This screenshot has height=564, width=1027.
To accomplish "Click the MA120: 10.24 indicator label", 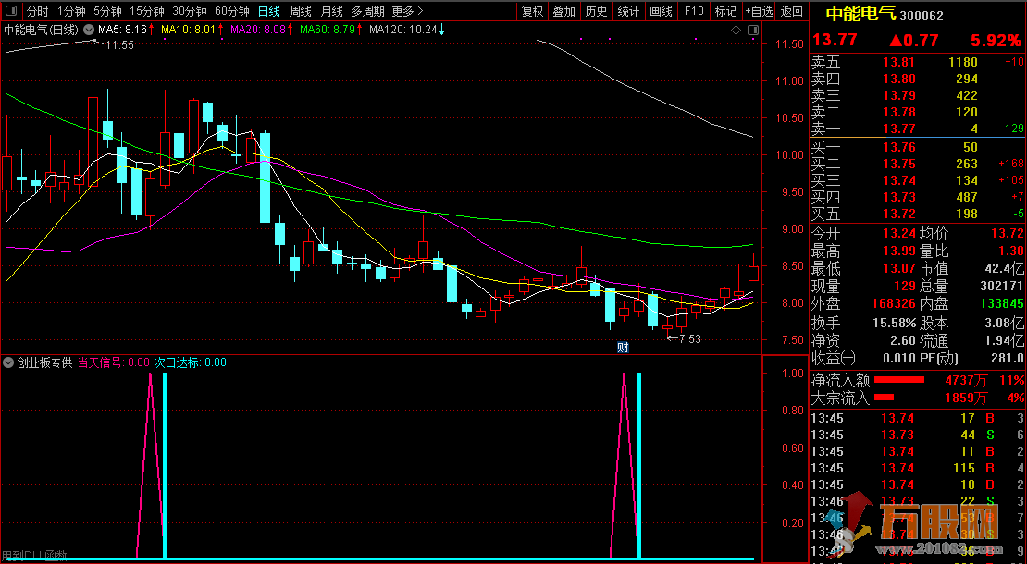I will tap(402, 30).
